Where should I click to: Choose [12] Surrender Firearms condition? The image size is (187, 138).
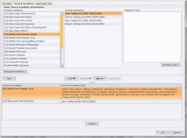coord(16,62)
